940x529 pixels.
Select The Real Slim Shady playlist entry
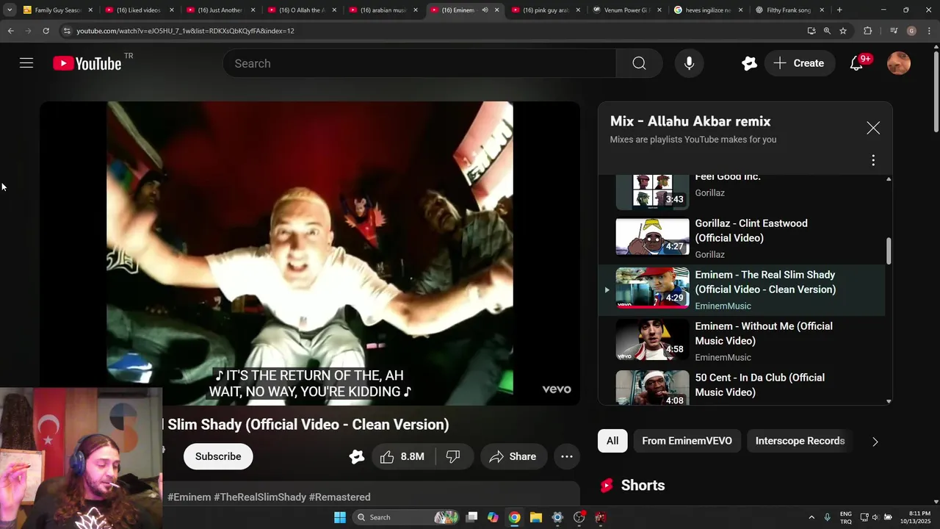click(x=742, y=289)
